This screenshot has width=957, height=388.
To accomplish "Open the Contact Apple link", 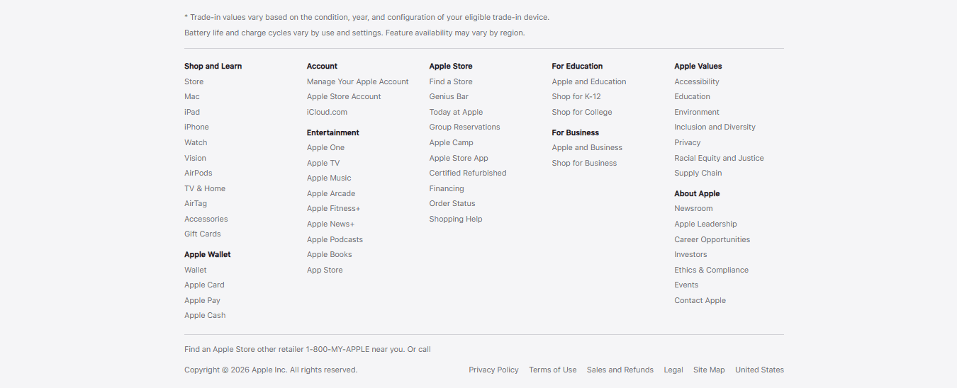I will [700, 300].
